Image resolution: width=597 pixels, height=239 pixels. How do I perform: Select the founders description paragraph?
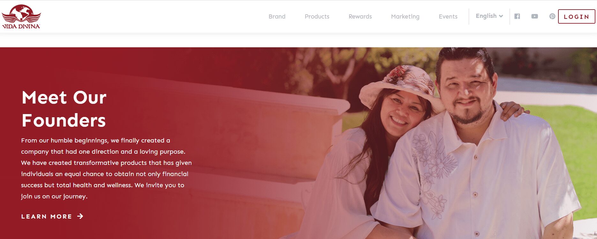coord(106,168)
